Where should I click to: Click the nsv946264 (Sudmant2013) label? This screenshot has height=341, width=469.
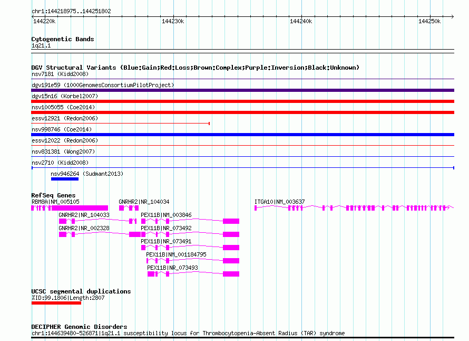pos(87,174)
